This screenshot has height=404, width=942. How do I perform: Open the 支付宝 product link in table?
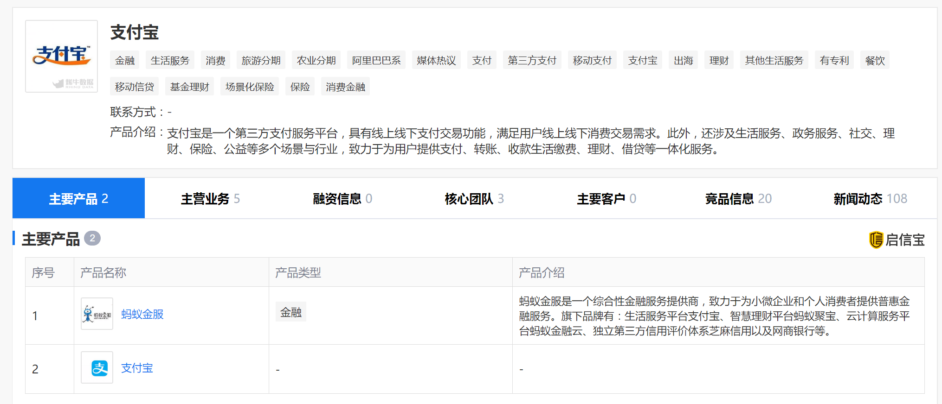137,368
